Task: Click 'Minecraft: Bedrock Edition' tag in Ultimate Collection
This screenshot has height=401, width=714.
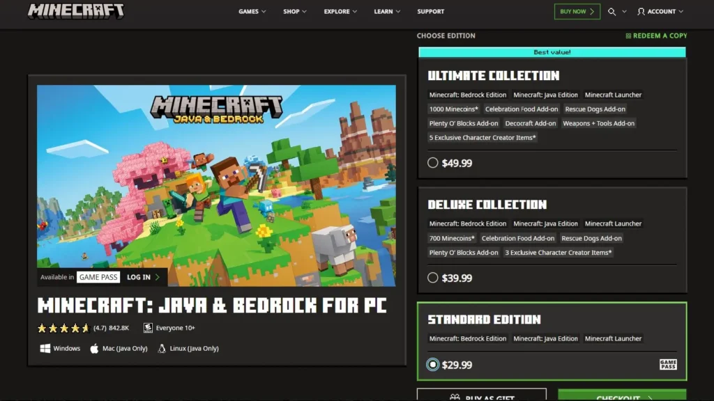Action: tap(468, 95)
